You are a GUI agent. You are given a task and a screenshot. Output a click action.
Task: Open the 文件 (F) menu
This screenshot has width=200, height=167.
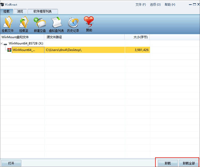tap(141, 5)
